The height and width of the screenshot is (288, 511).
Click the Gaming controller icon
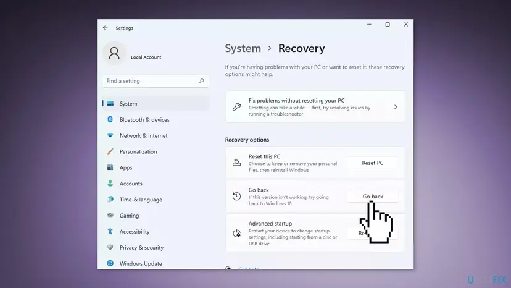110,215
